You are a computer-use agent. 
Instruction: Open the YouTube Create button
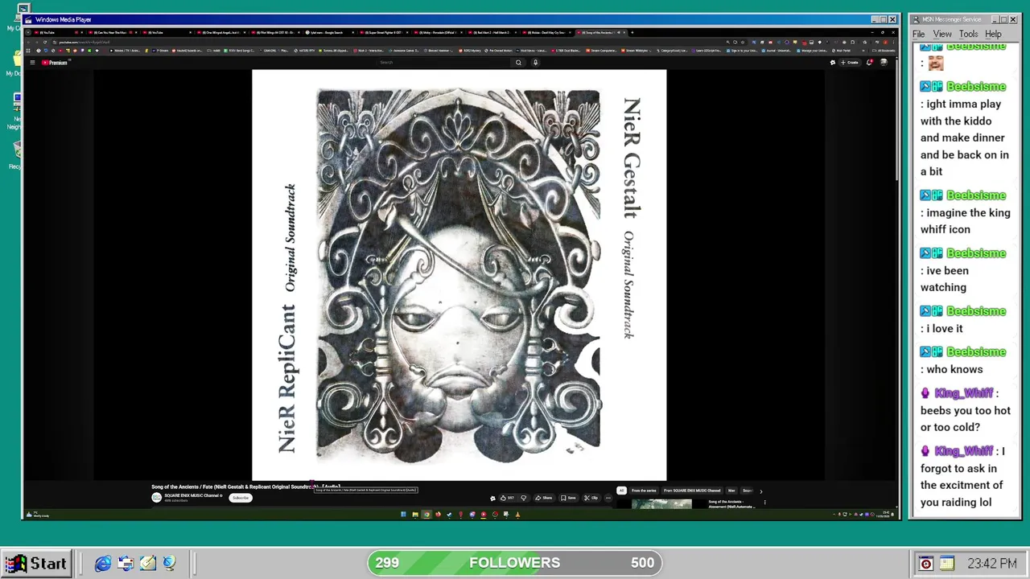[x=851, y=62]
